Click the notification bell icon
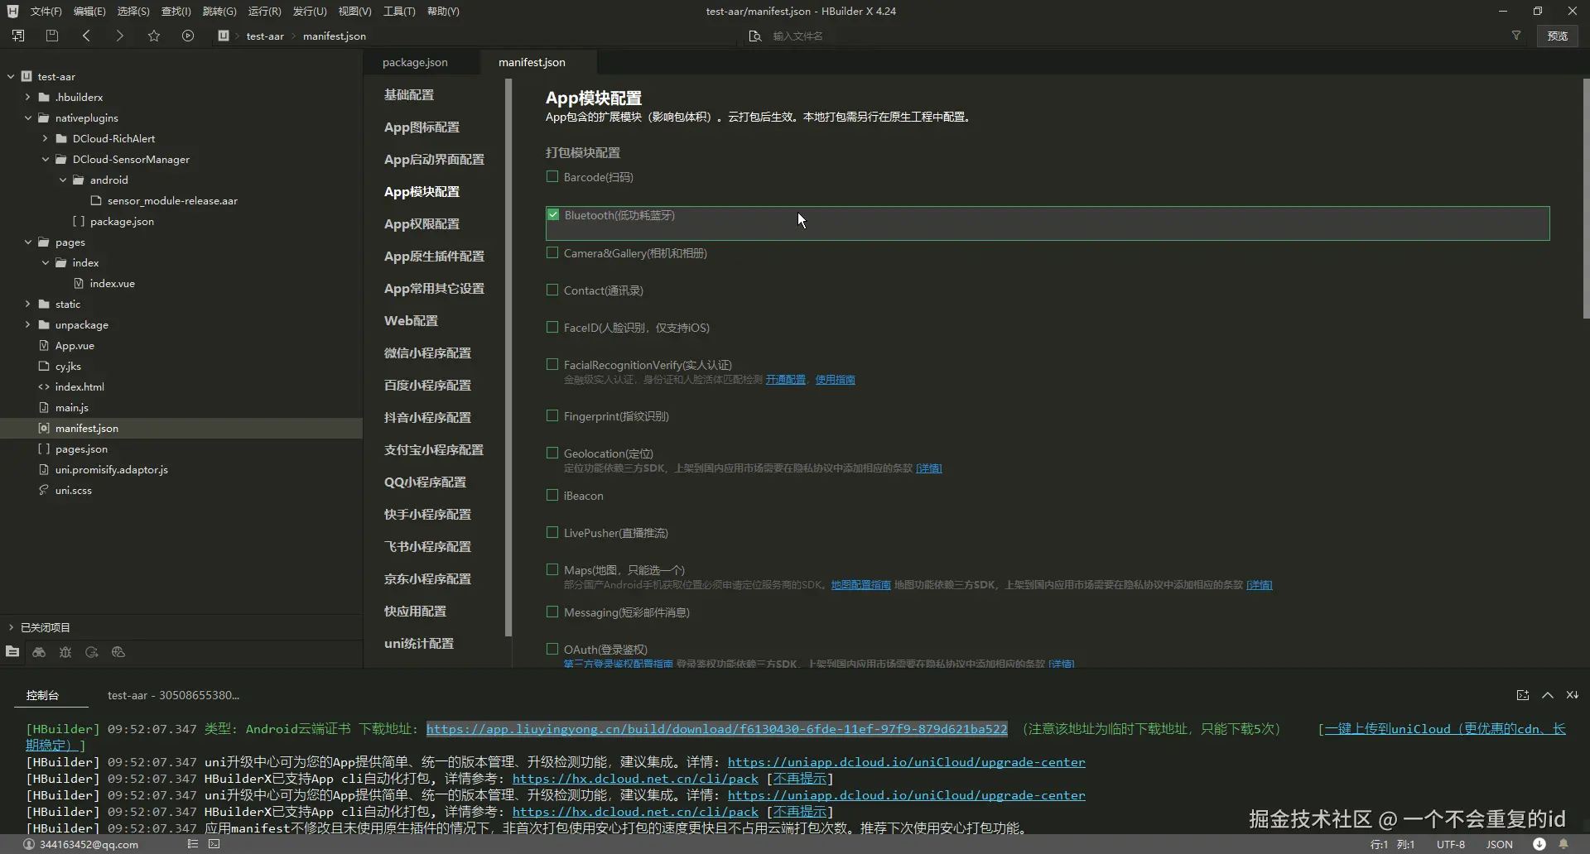The width and height of the screenshot is (1590, 854). tap(1563, 844)
